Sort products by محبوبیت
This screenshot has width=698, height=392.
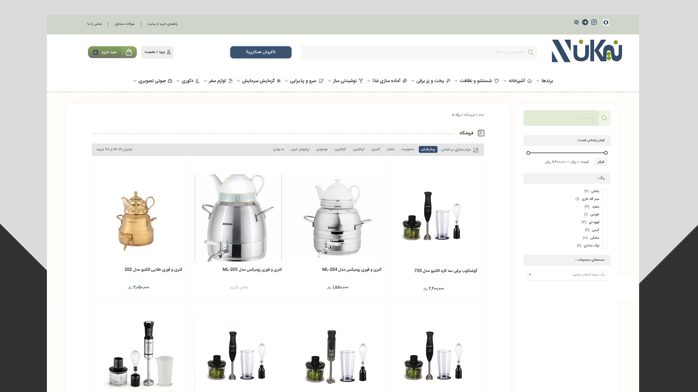point(408,150)
